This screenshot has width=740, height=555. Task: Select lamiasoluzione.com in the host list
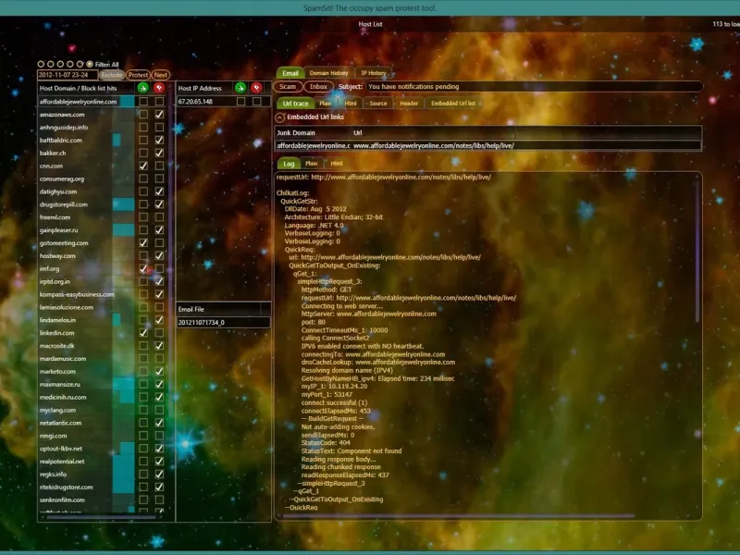pyautogui.click(x=67, y=307)
